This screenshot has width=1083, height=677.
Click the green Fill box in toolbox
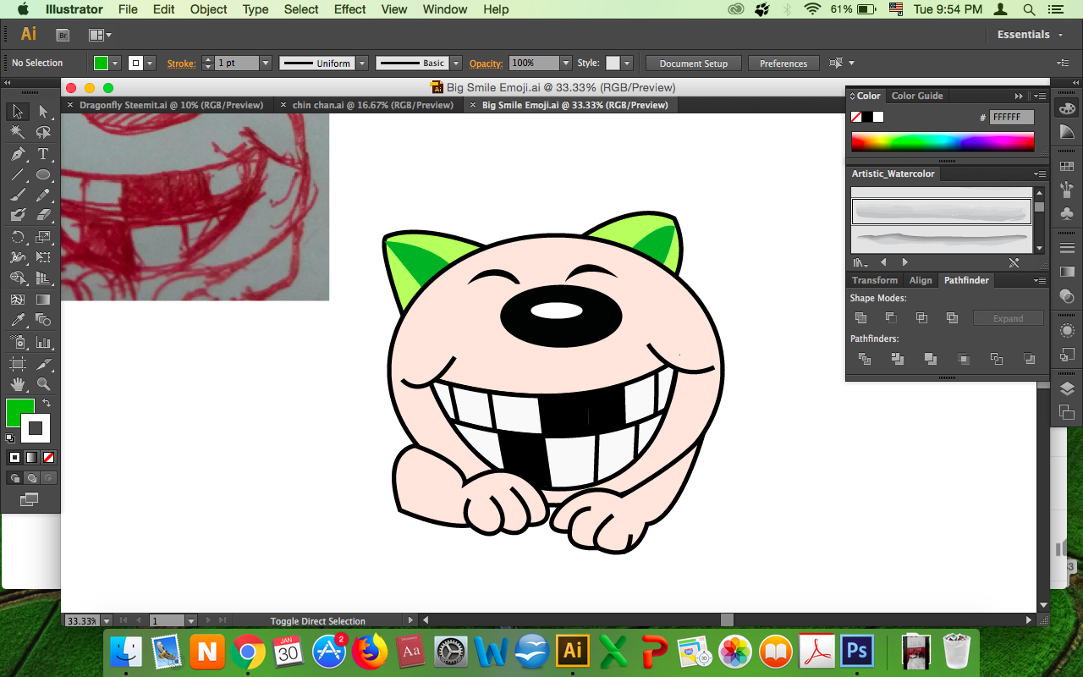tap(19, 413)
